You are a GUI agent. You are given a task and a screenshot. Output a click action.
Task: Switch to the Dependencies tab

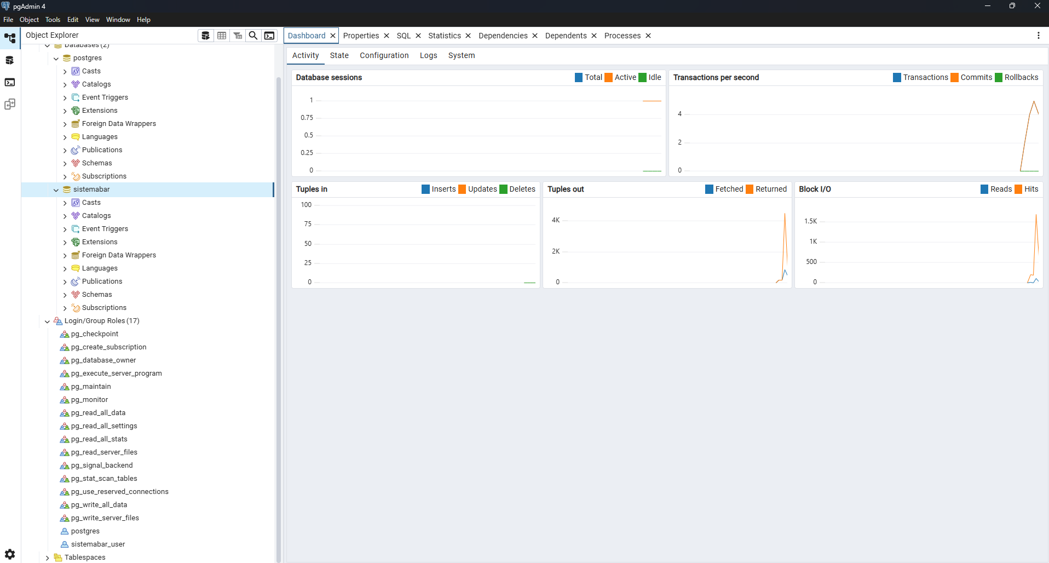(x=503, y=36)
